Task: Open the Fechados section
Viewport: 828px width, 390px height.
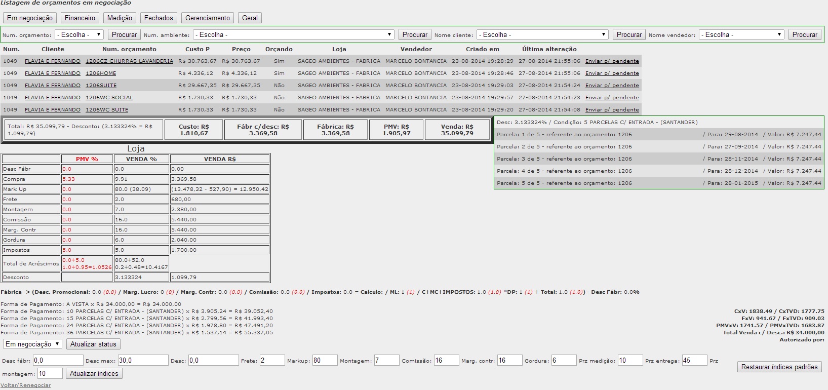Action: (x=159, y=18)
